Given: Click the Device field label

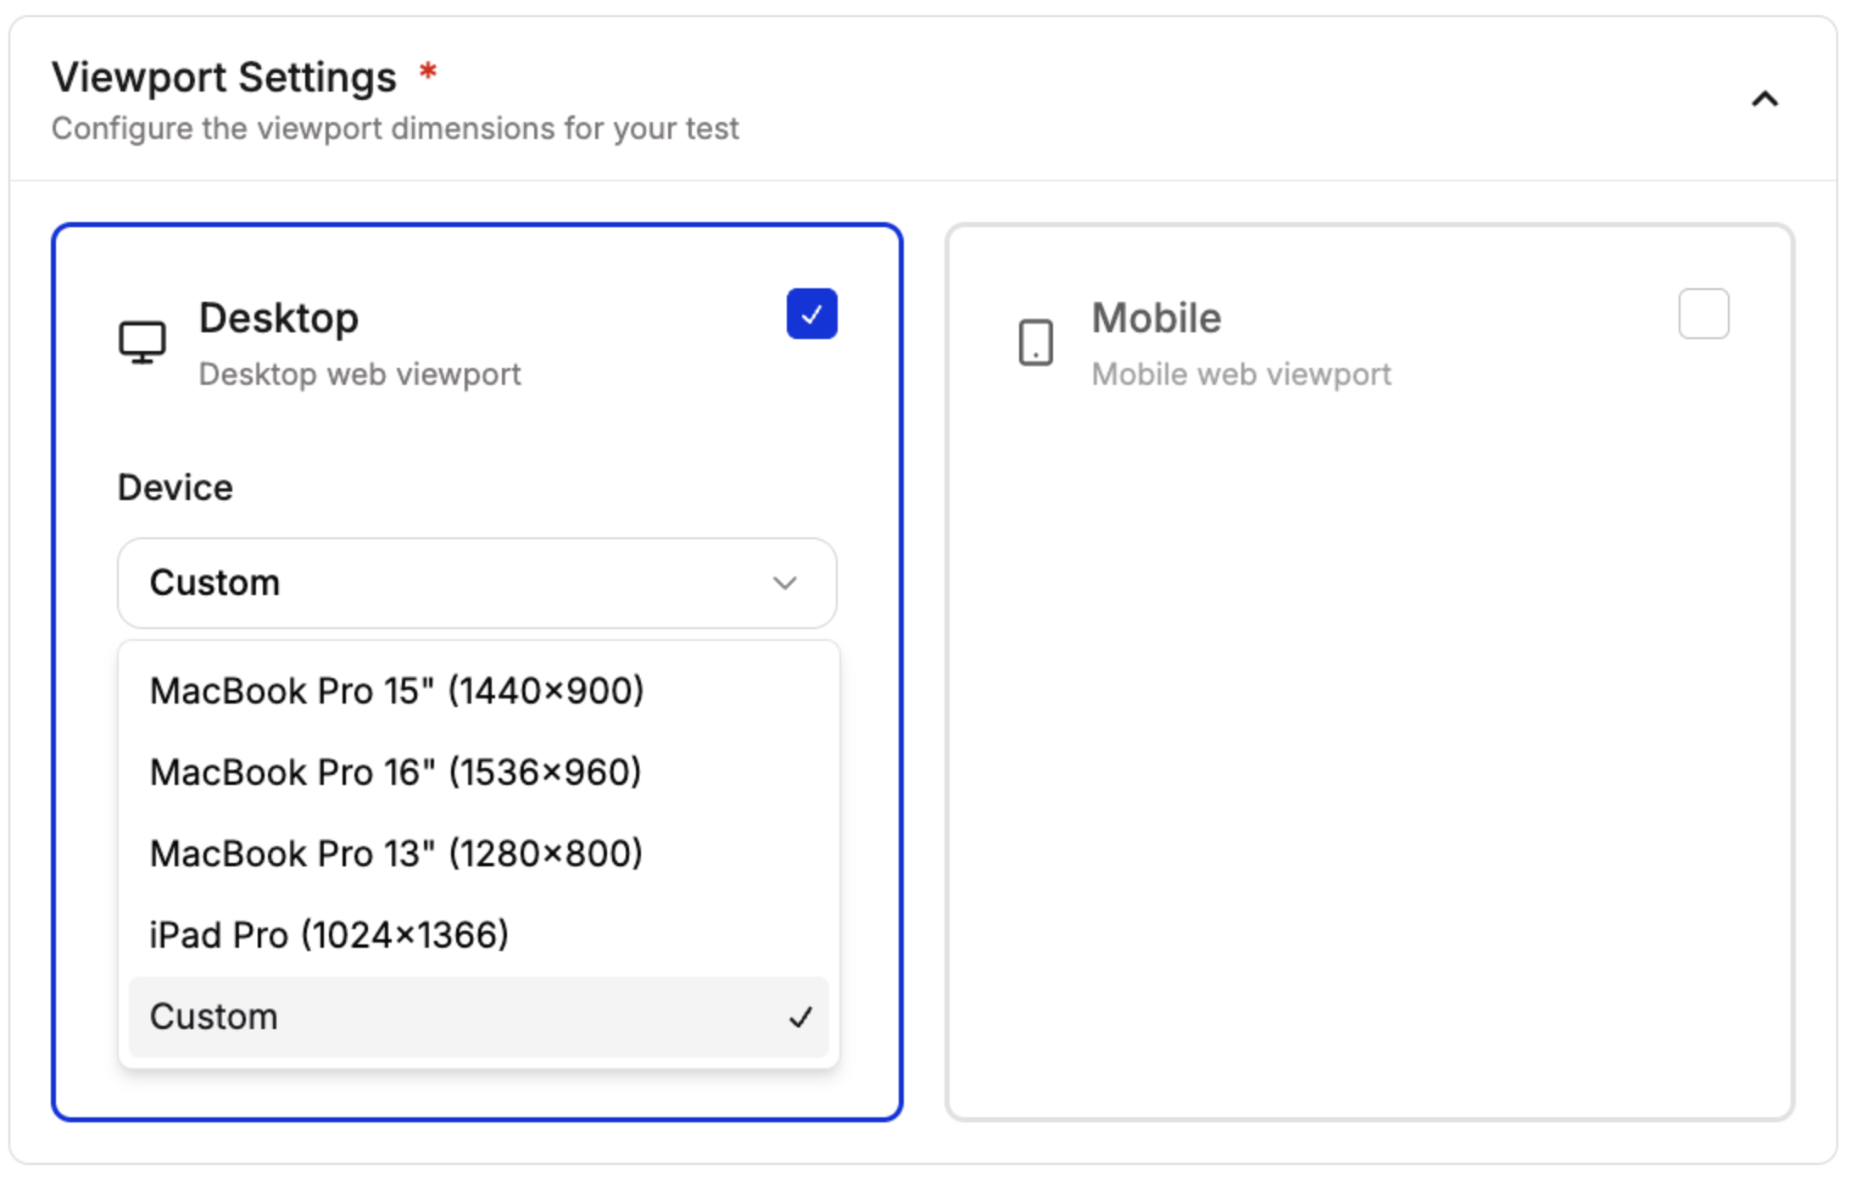Looking at the screenshot, I should [x=175, y=487].
